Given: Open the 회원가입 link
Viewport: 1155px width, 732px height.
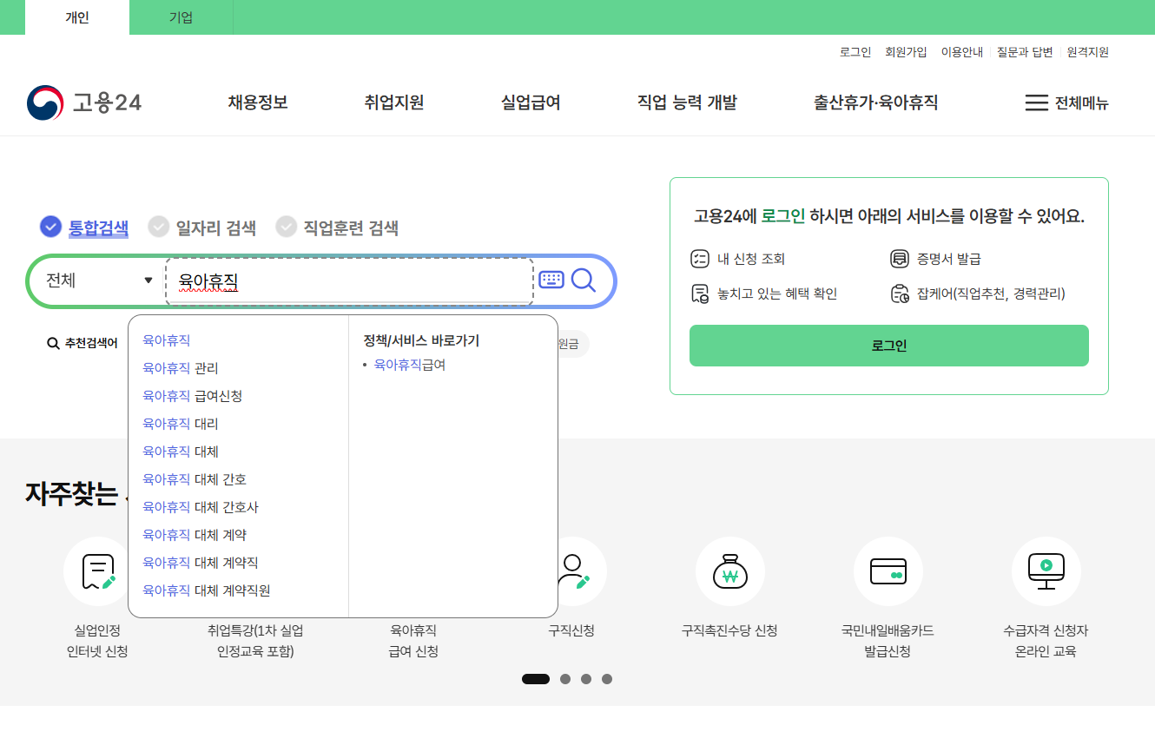Looking at the screenshot, I should click(x=907, y=51).
